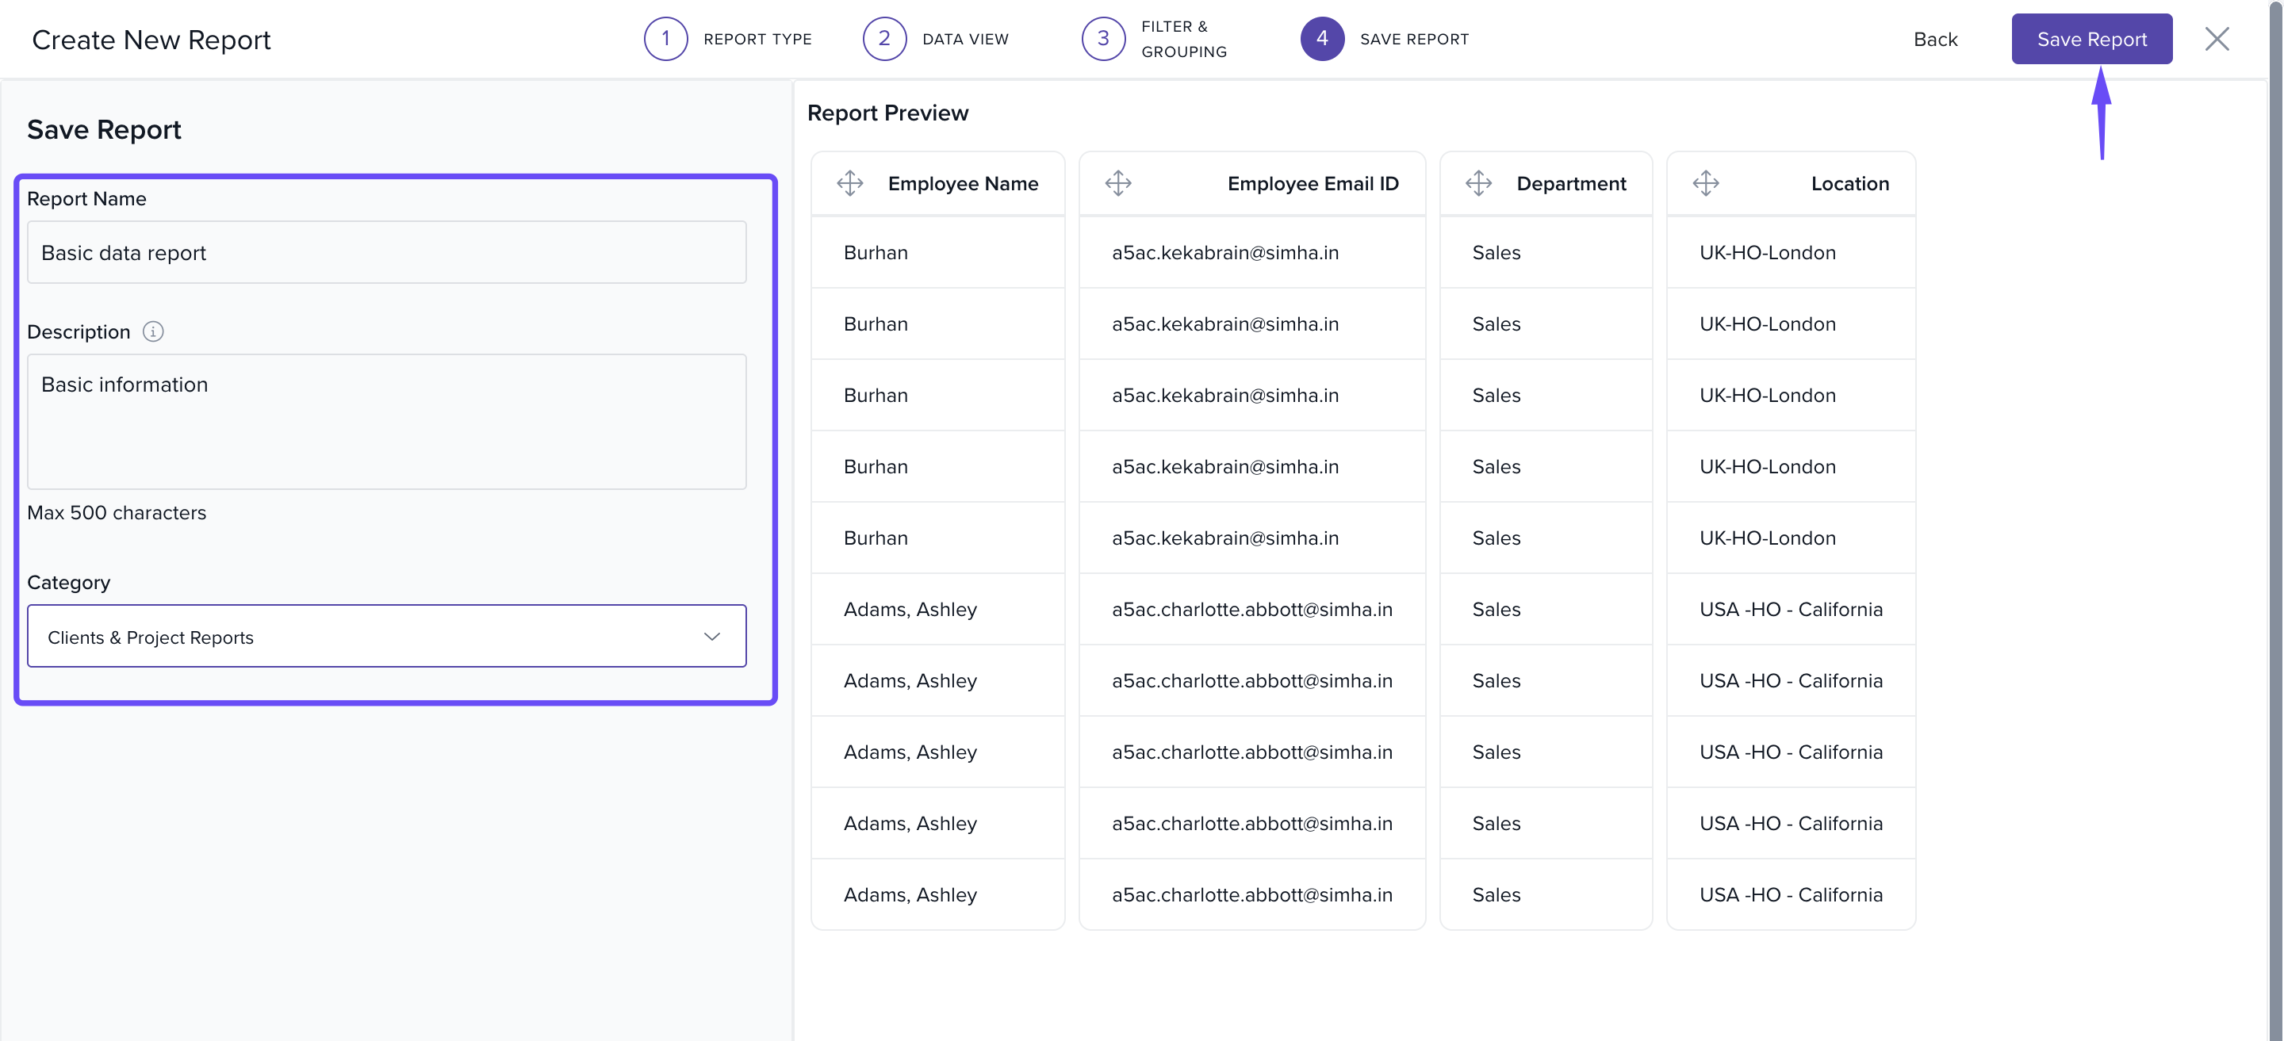This screenshot has width=2284, height=1041.
Task: Click the Location column move icon
Action: click(1705, 184)
